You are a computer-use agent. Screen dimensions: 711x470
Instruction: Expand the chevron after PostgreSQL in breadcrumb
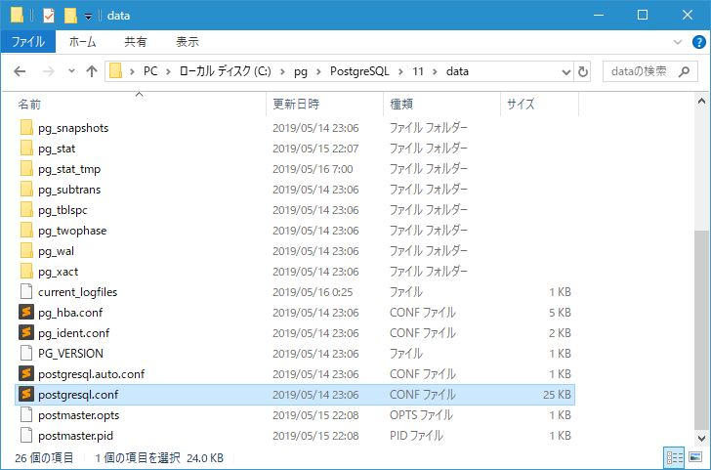coord(400,71)
